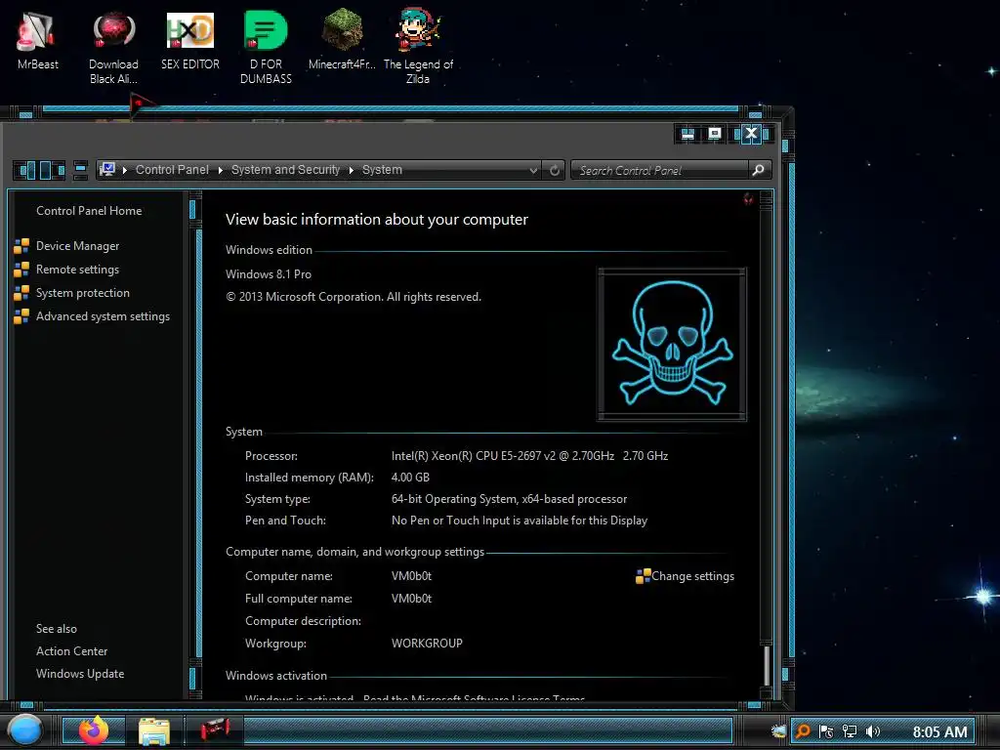Click the Start orb on the taskbar
Viewport: 1000px width, 750px height.
pyautogui.click(x=25, y=730)
